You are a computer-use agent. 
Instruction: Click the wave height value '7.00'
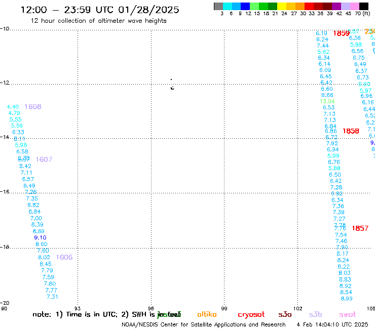coord(36,218)
